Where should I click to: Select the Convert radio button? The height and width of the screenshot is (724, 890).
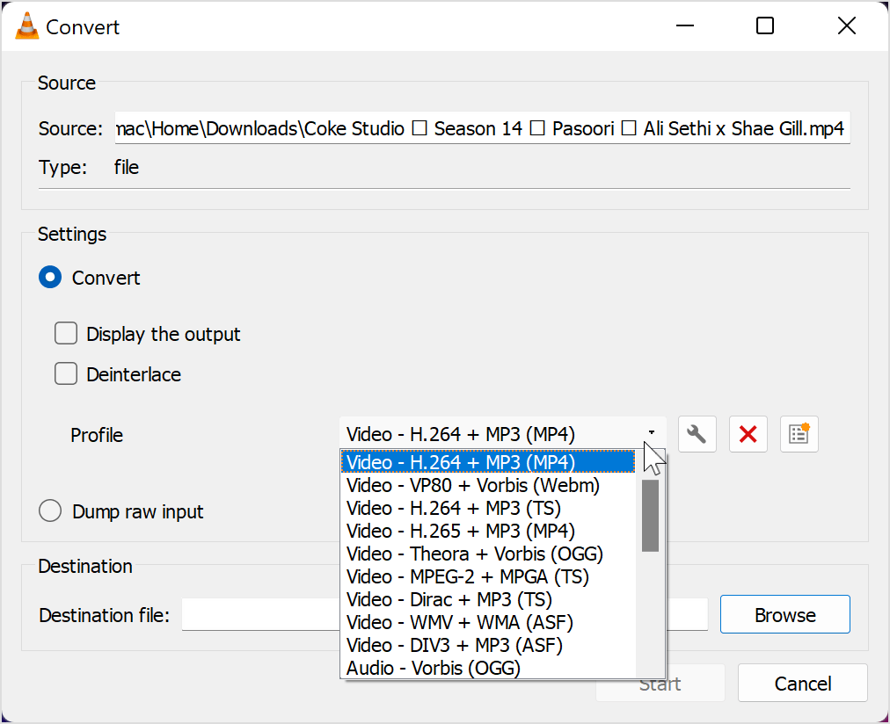click(50, 278)
